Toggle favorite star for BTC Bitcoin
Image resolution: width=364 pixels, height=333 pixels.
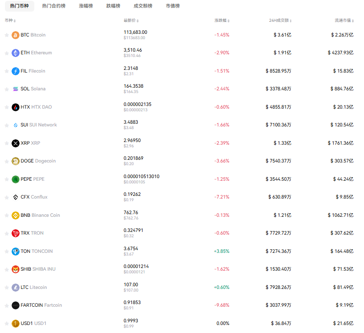[6, 35]
